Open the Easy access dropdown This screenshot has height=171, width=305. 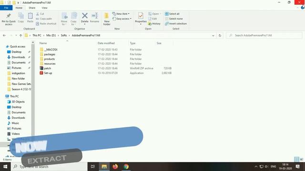coord(122,19)
